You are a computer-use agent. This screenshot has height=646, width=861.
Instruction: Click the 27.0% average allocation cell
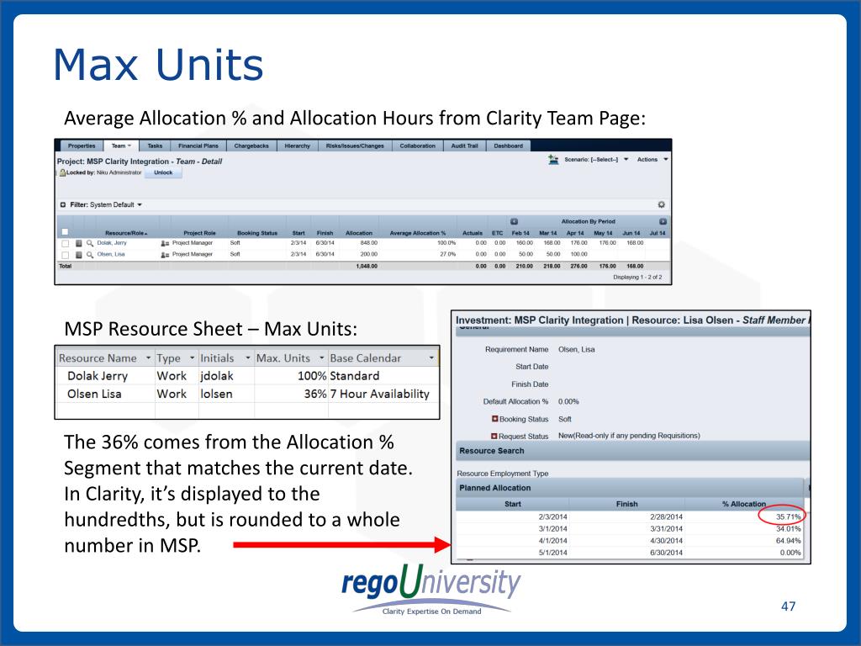tap(447, 254)
